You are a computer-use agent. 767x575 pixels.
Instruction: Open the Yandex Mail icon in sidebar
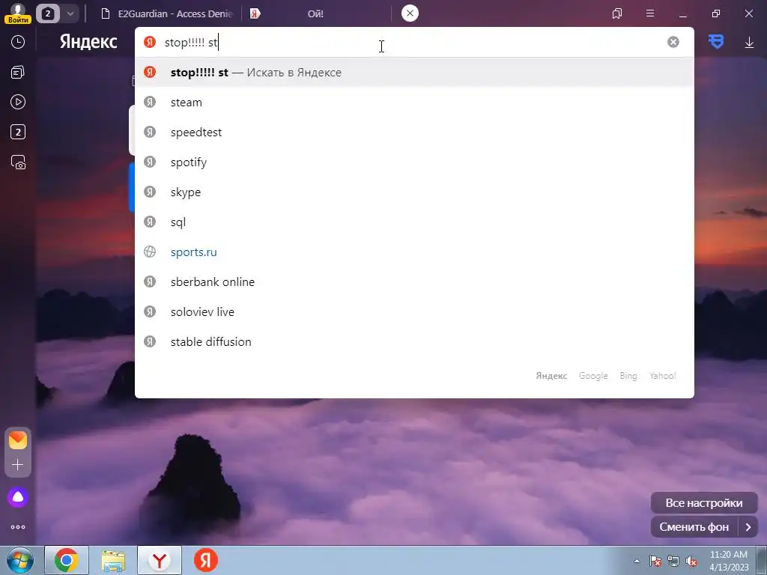click(x=18, y=440)
